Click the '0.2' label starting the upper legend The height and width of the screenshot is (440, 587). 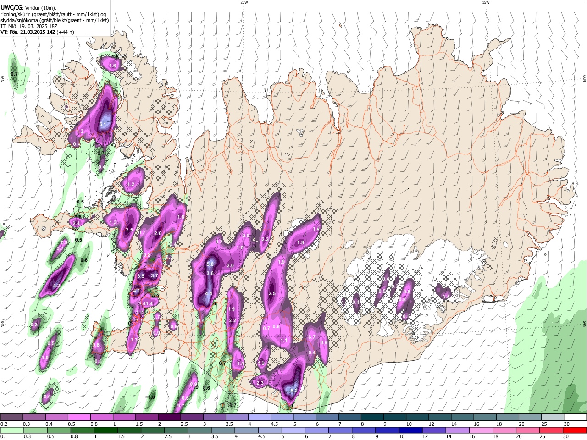tap(4, 424)
